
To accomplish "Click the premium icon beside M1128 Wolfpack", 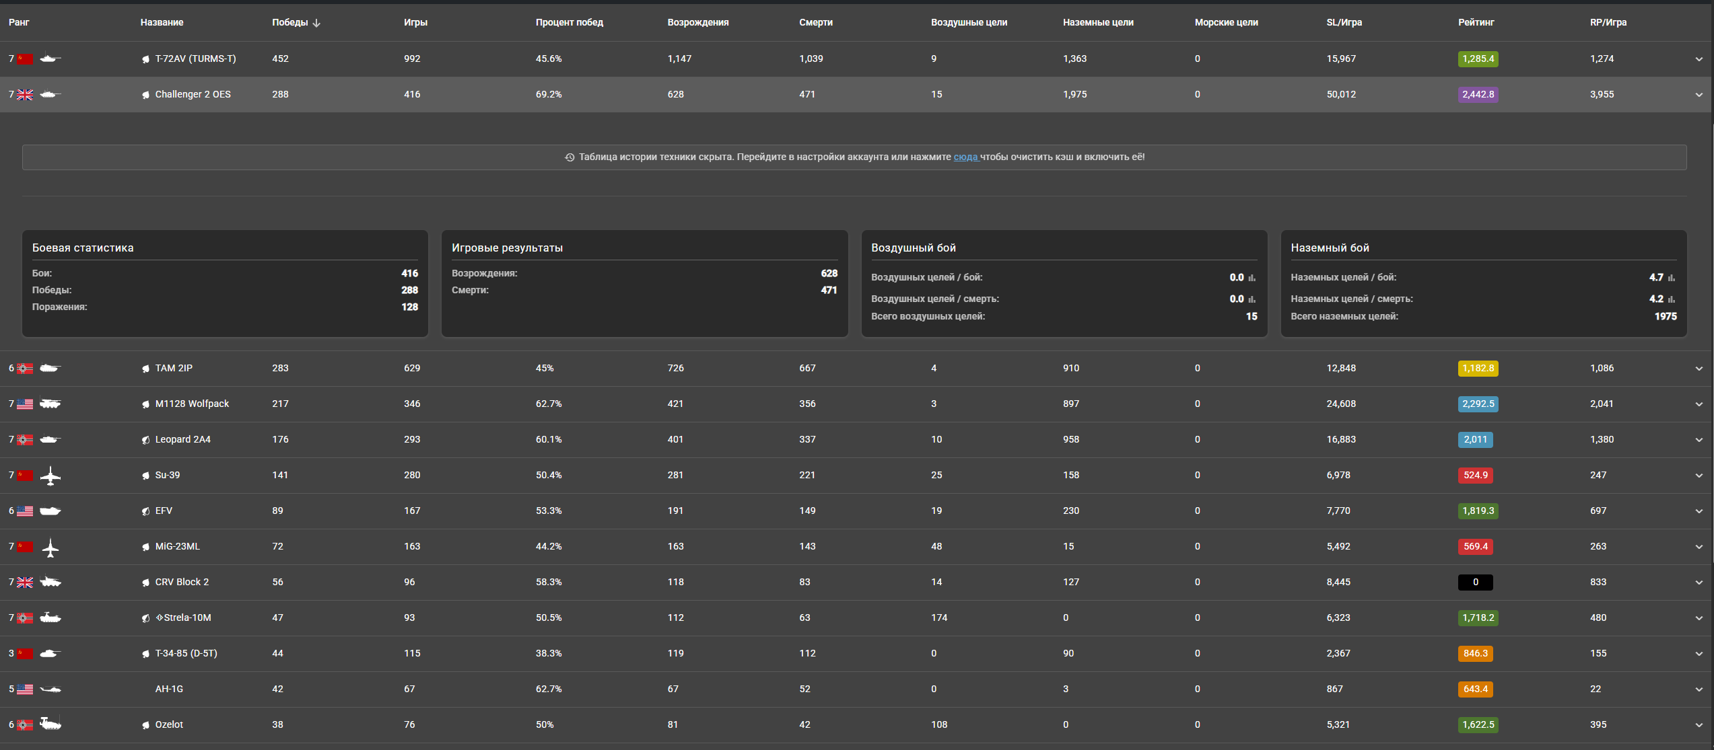I will coord(145,404).
